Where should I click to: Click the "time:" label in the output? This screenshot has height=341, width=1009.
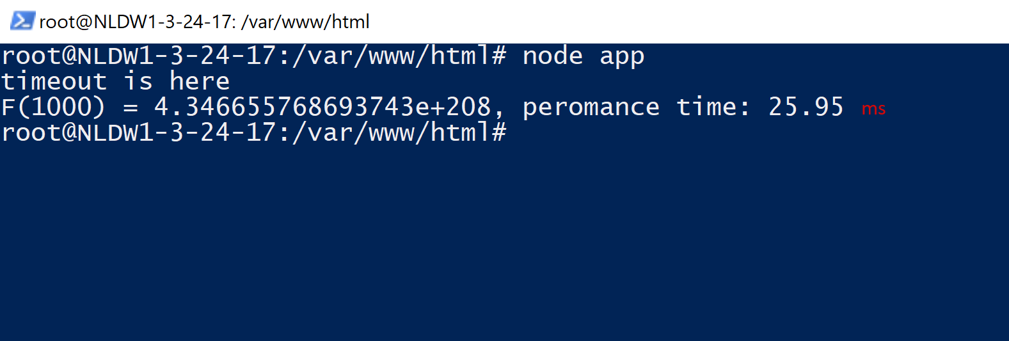coord(713,107)
